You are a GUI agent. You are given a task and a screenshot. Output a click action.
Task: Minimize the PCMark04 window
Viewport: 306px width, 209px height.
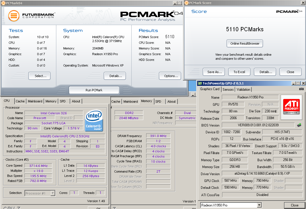(x=175, y=3)
